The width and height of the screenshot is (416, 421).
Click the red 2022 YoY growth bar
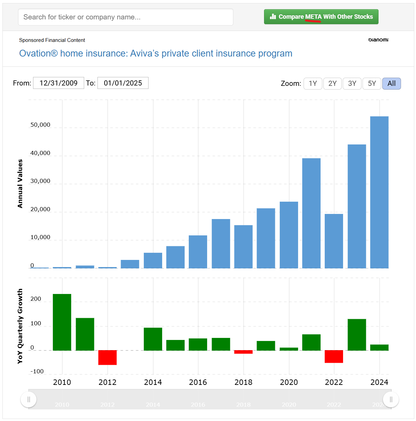pyautogui.click(x=334, y=356)
